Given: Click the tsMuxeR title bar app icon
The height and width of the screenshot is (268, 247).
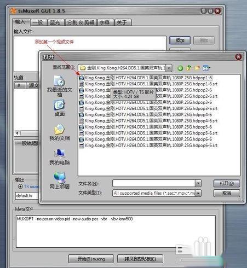Looking at the screenshot, I should [x=13, y=11].
